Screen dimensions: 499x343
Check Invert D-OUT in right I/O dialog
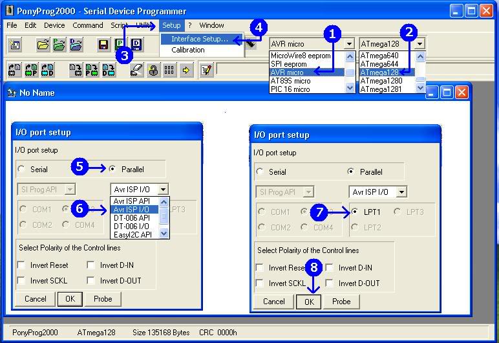pyautogui.click(x=330, y=283)
